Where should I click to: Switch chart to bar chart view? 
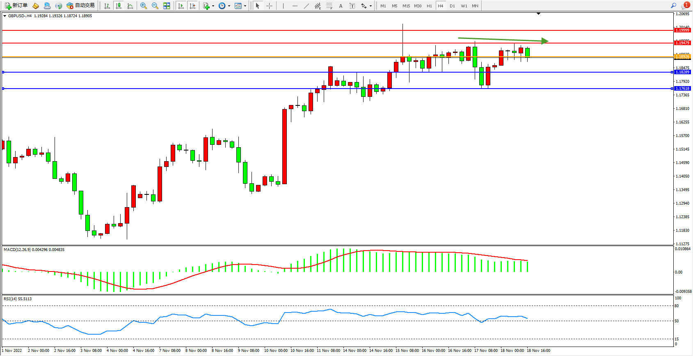107,6
